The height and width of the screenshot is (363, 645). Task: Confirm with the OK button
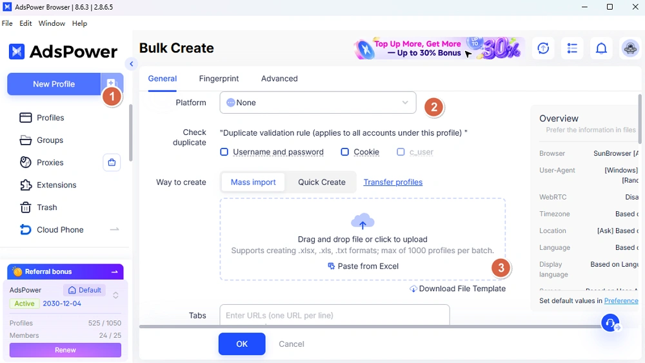(x=242, y=344)
